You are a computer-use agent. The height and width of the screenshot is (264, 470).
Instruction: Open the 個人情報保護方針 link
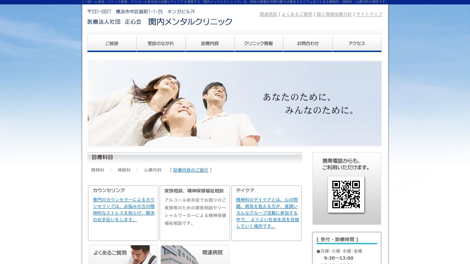334,14
